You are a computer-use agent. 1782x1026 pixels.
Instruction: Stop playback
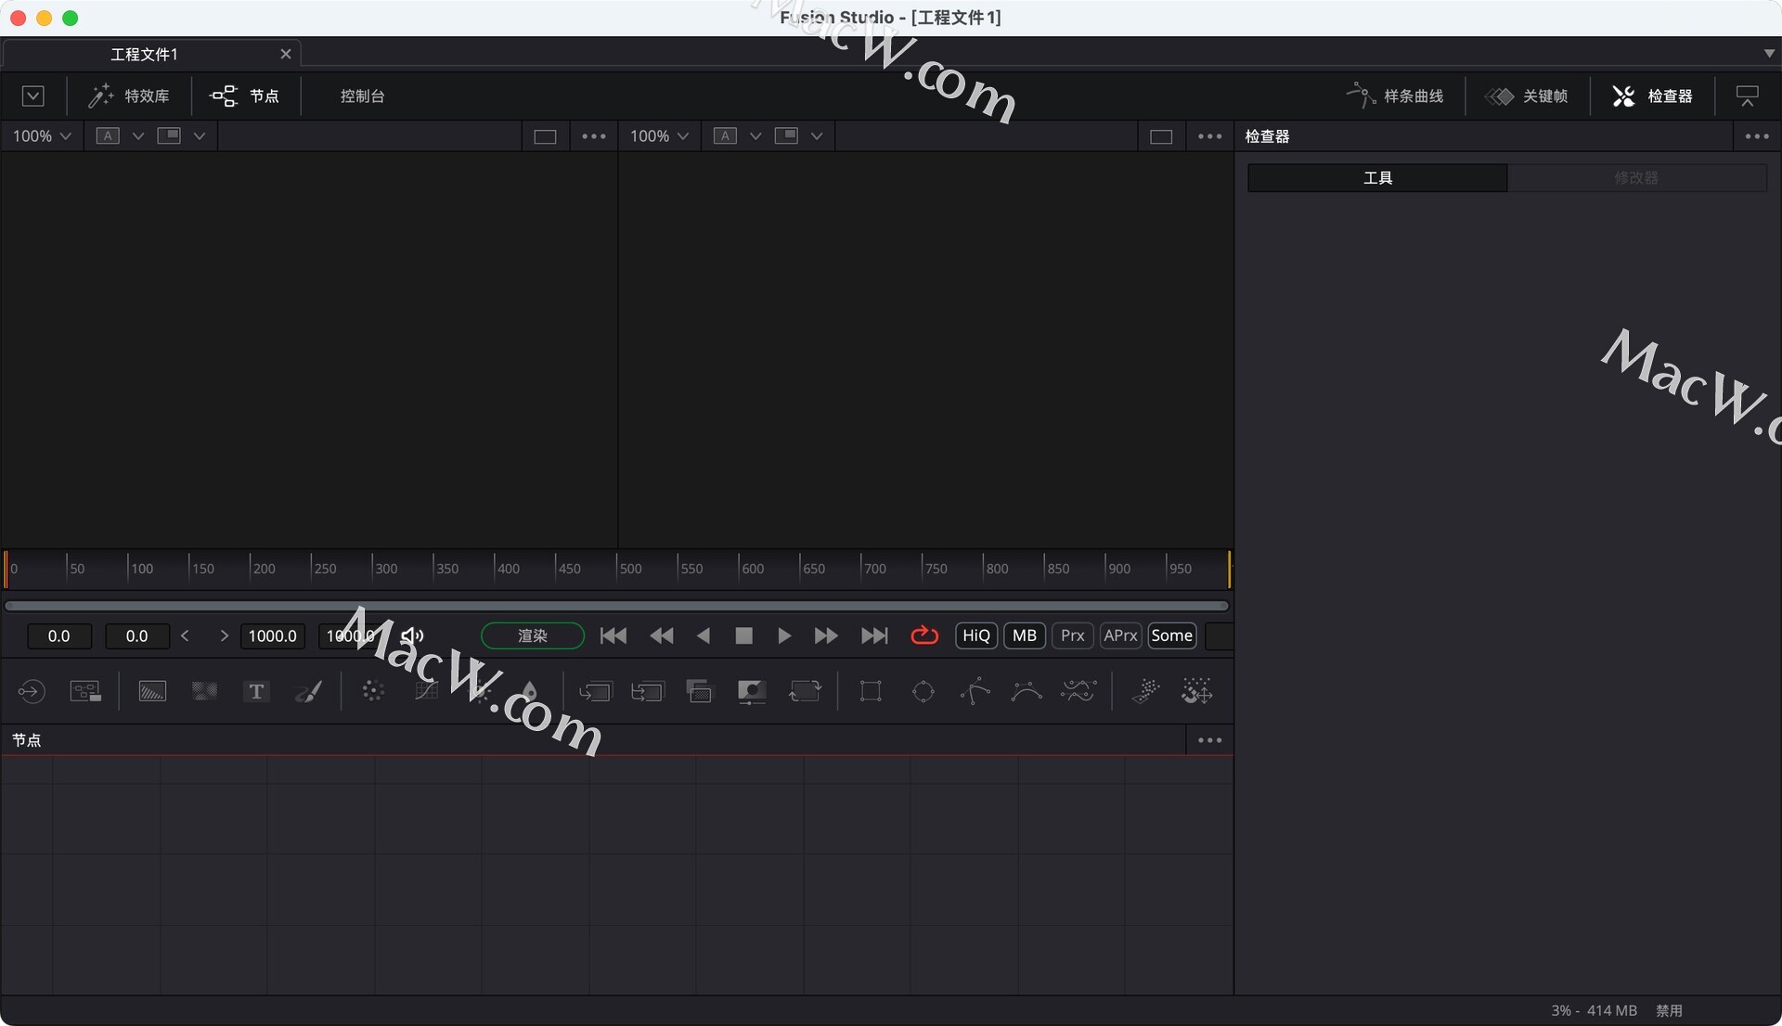tap(743, 635)
